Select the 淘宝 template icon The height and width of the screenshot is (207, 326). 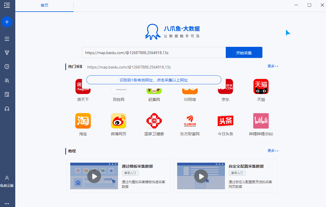click(83, 121)
